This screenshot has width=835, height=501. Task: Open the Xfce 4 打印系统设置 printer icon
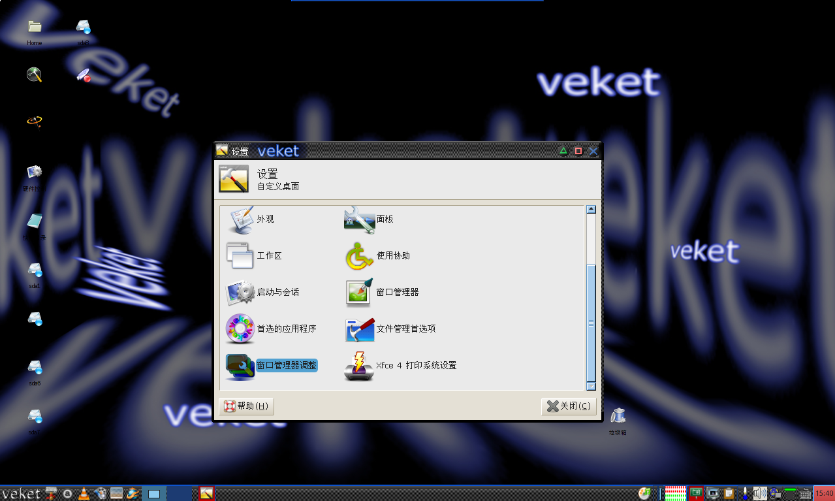coord(359,366)
